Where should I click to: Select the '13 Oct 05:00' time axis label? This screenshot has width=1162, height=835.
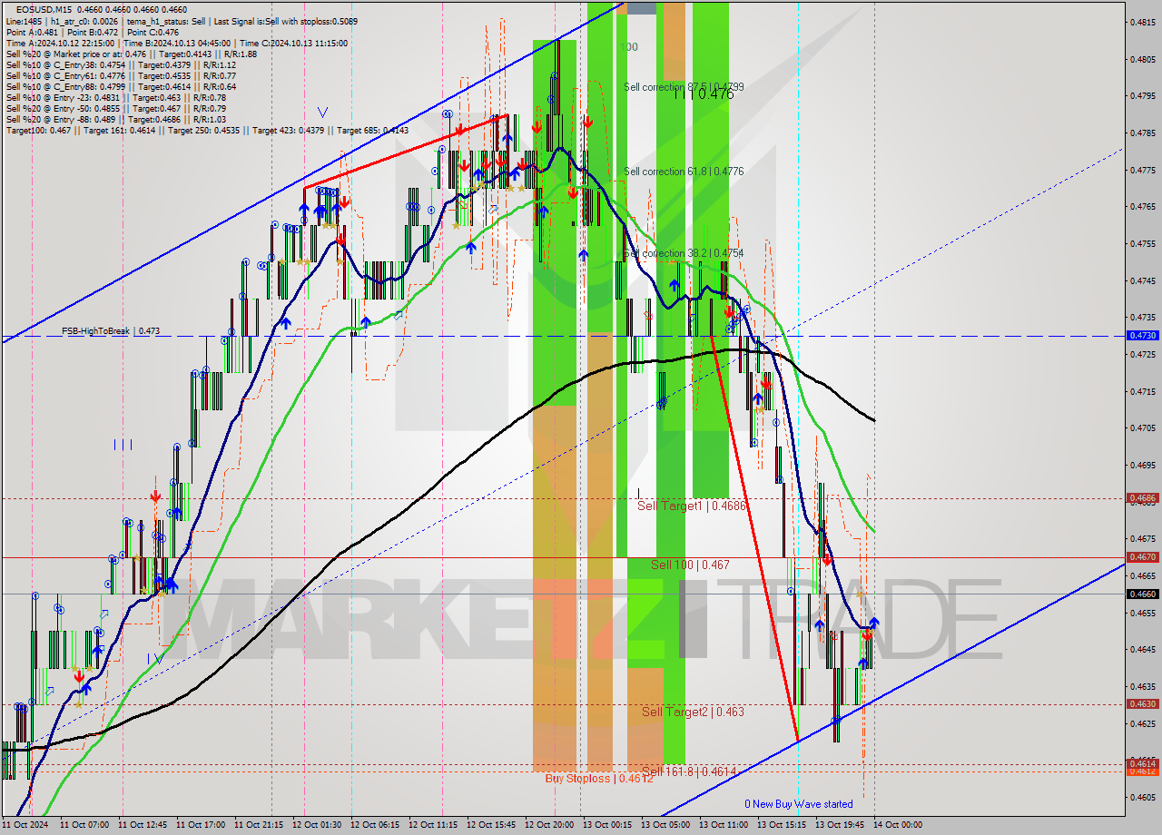665,826
